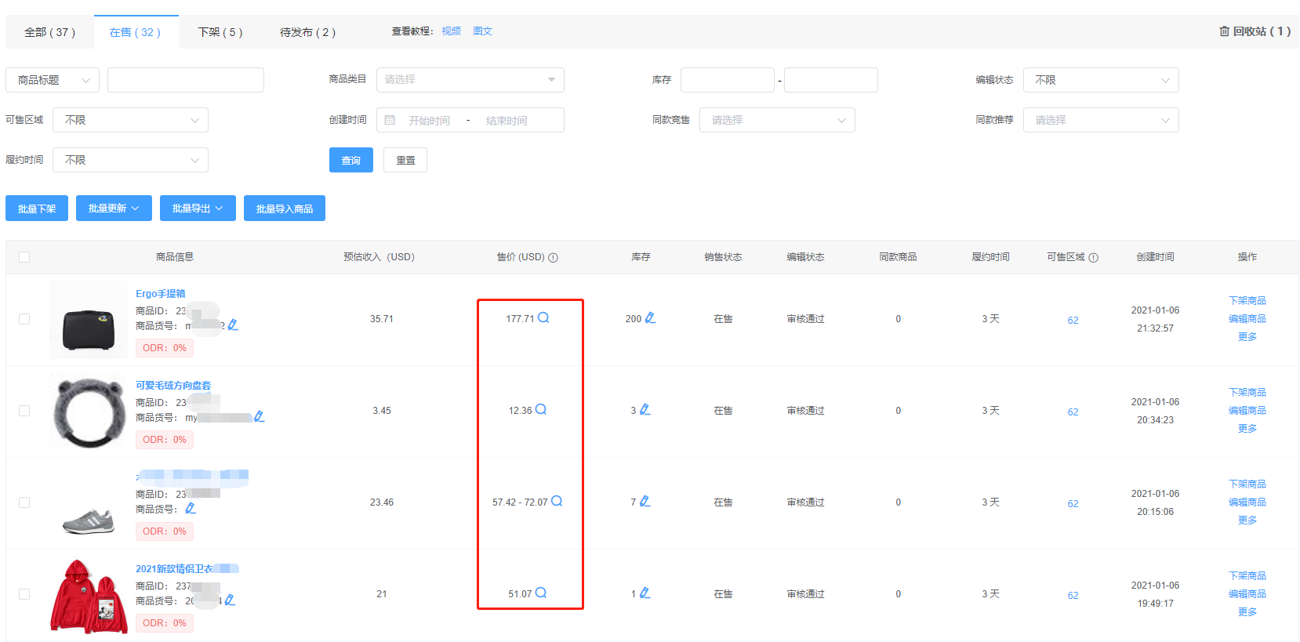The width and height of the screenshot is (1300, 642).
Task: Edit 商品货号 pencil for Ergo手提箱
Action: pyautogui.click(x=233, y=325)
